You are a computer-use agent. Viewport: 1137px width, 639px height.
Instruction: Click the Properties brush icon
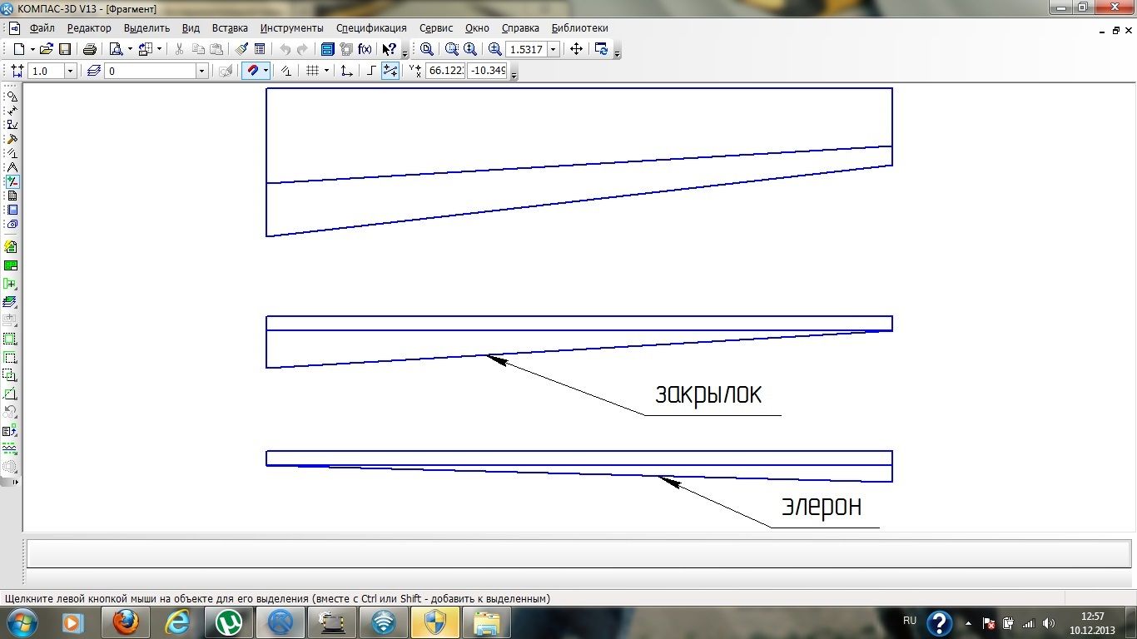click(x=241, y=49)
